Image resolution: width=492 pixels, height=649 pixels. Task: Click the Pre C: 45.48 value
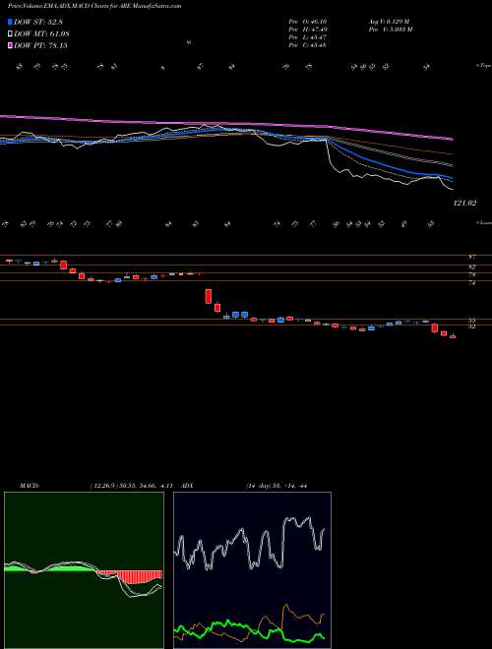[308, 44]
